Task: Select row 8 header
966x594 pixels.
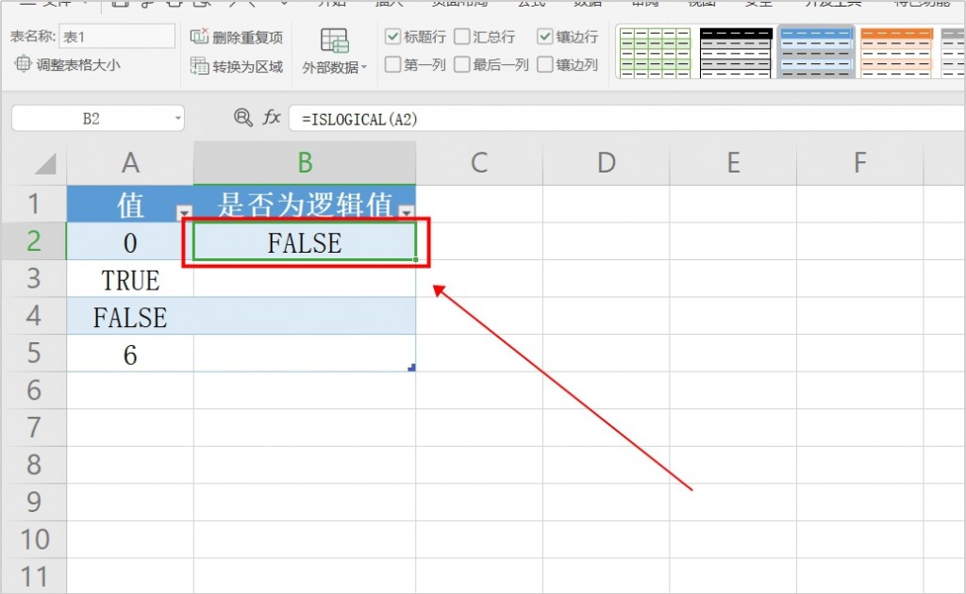Action: coord(34,465)
